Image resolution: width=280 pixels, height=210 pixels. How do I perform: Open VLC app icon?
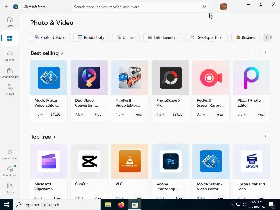[x=130, y=161]
